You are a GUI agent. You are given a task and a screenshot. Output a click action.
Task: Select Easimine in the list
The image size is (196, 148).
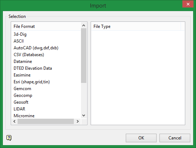[22, 75]
